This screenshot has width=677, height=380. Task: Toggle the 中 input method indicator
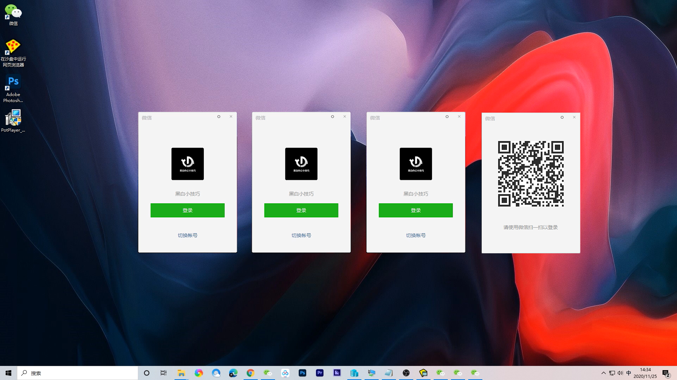[628, 373]
